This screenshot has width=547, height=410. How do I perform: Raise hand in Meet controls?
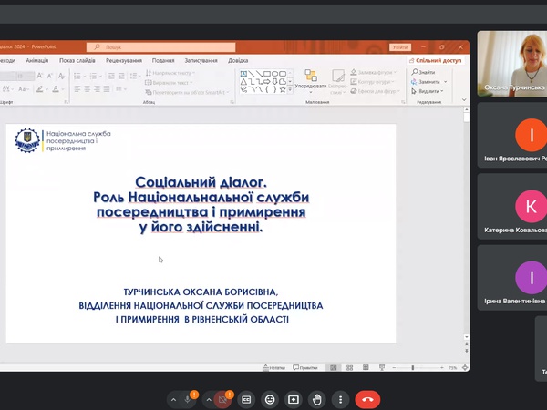coord(316,400)
